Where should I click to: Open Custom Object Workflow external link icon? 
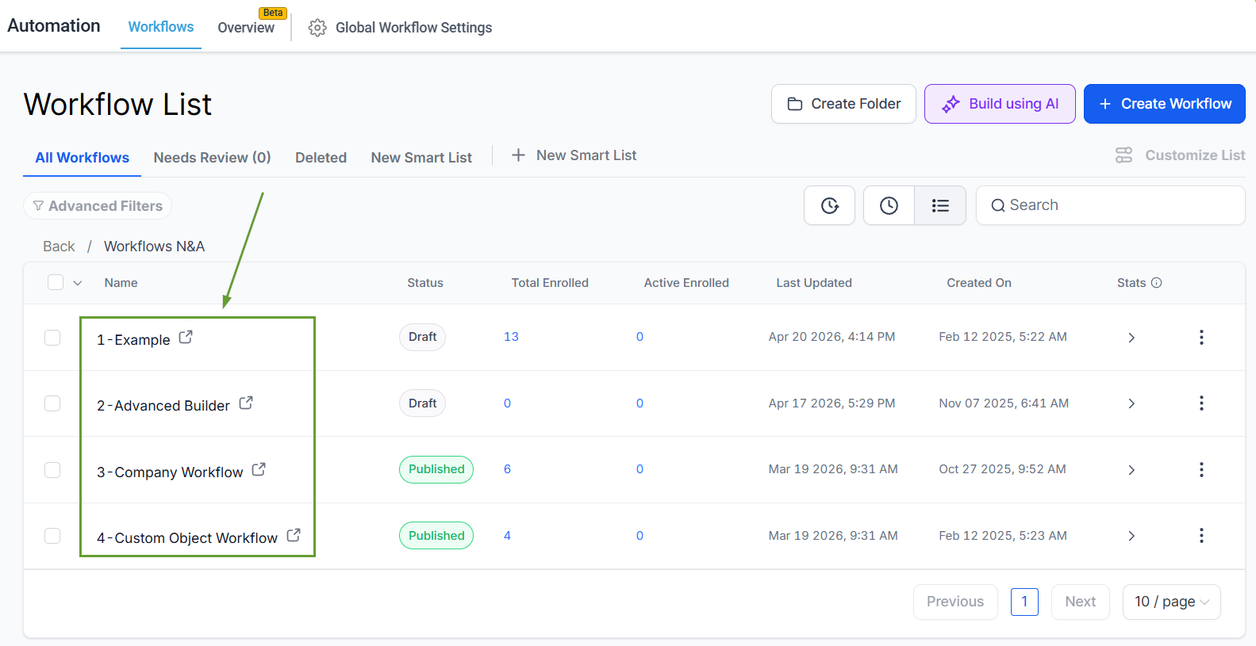pos(294,536)
